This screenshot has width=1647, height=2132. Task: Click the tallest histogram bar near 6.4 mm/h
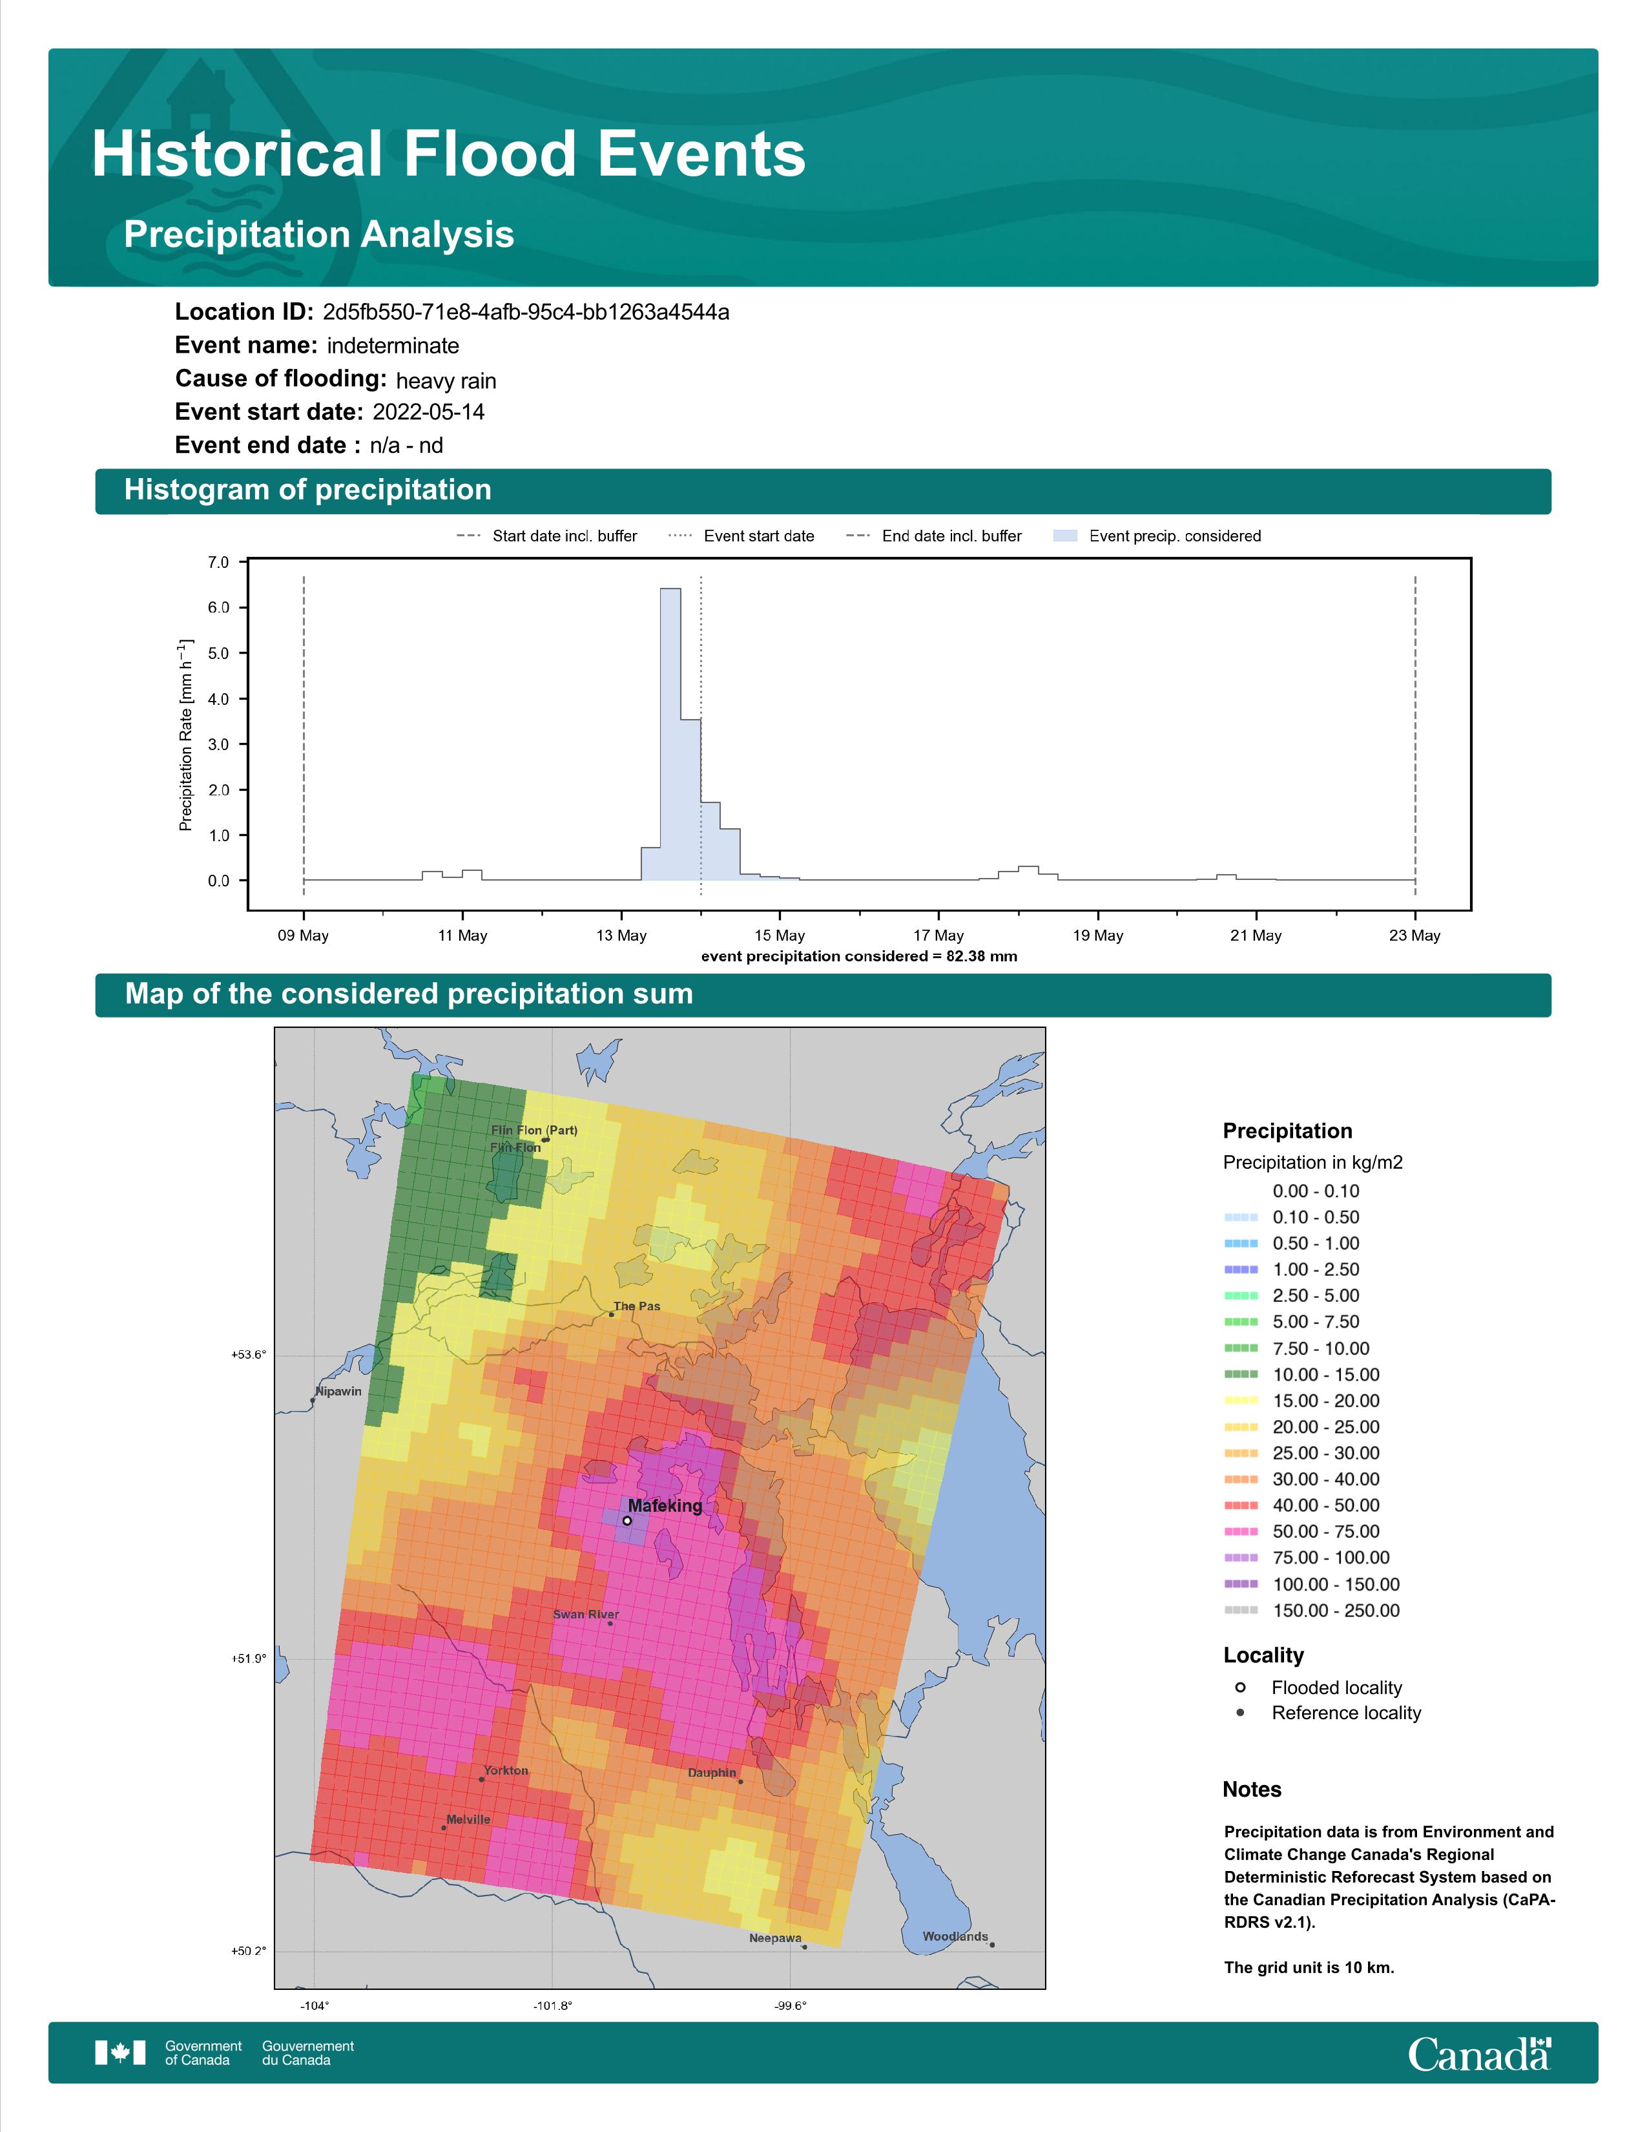click(670, 734)
